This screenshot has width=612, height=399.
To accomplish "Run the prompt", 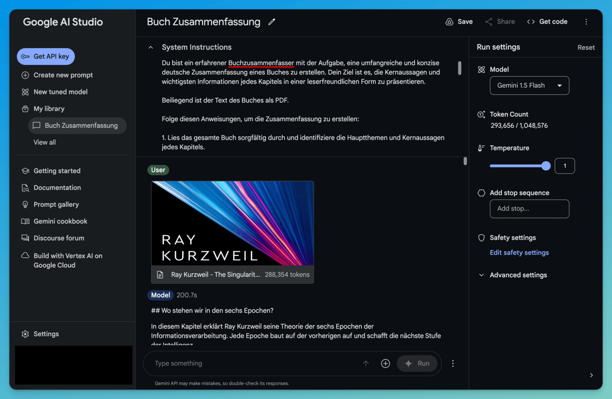I will click(417, 364).
